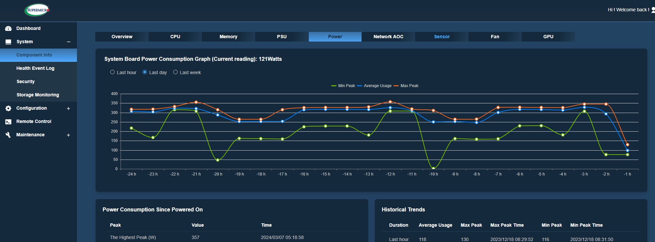
Task: Click the Hi ! Welcome back ! text
Action: (x=628, y=10)
